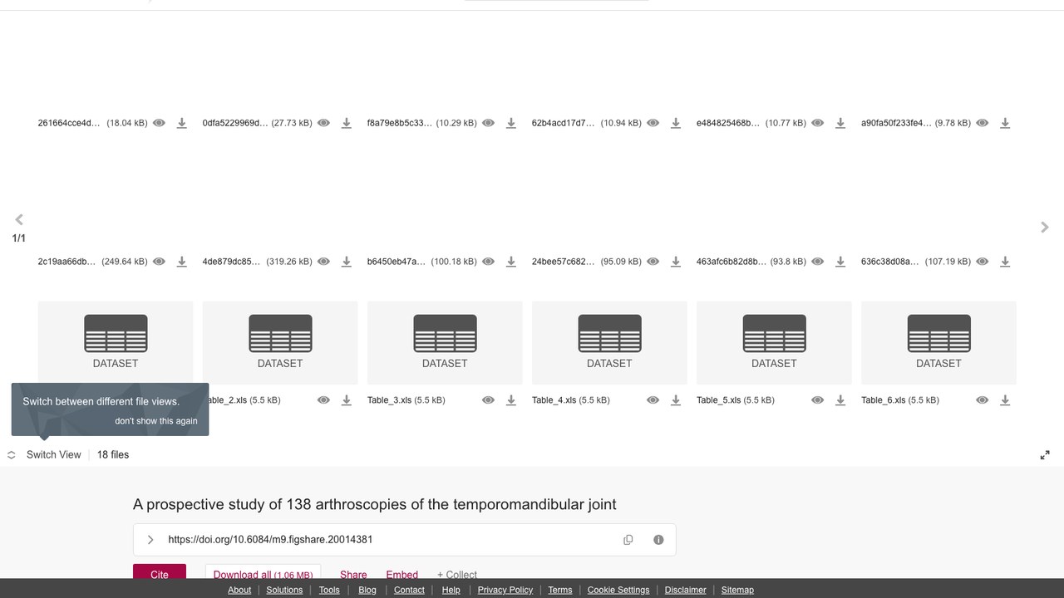Download the 636c38d08a file
Viewport: 1064px width, 598px height.
pyautogui.click(x=1005, y=262)
